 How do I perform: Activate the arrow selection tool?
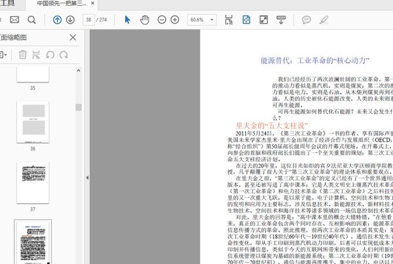point(128,20)
